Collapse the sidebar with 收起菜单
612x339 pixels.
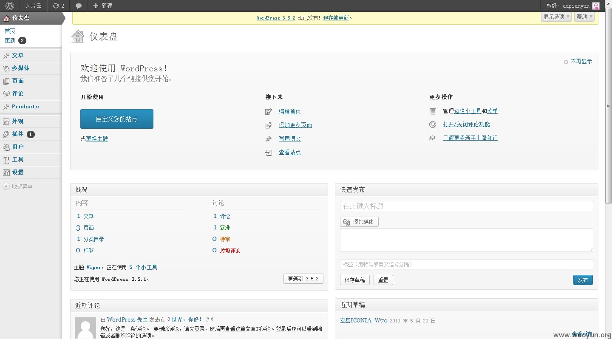tap(18, 186)
